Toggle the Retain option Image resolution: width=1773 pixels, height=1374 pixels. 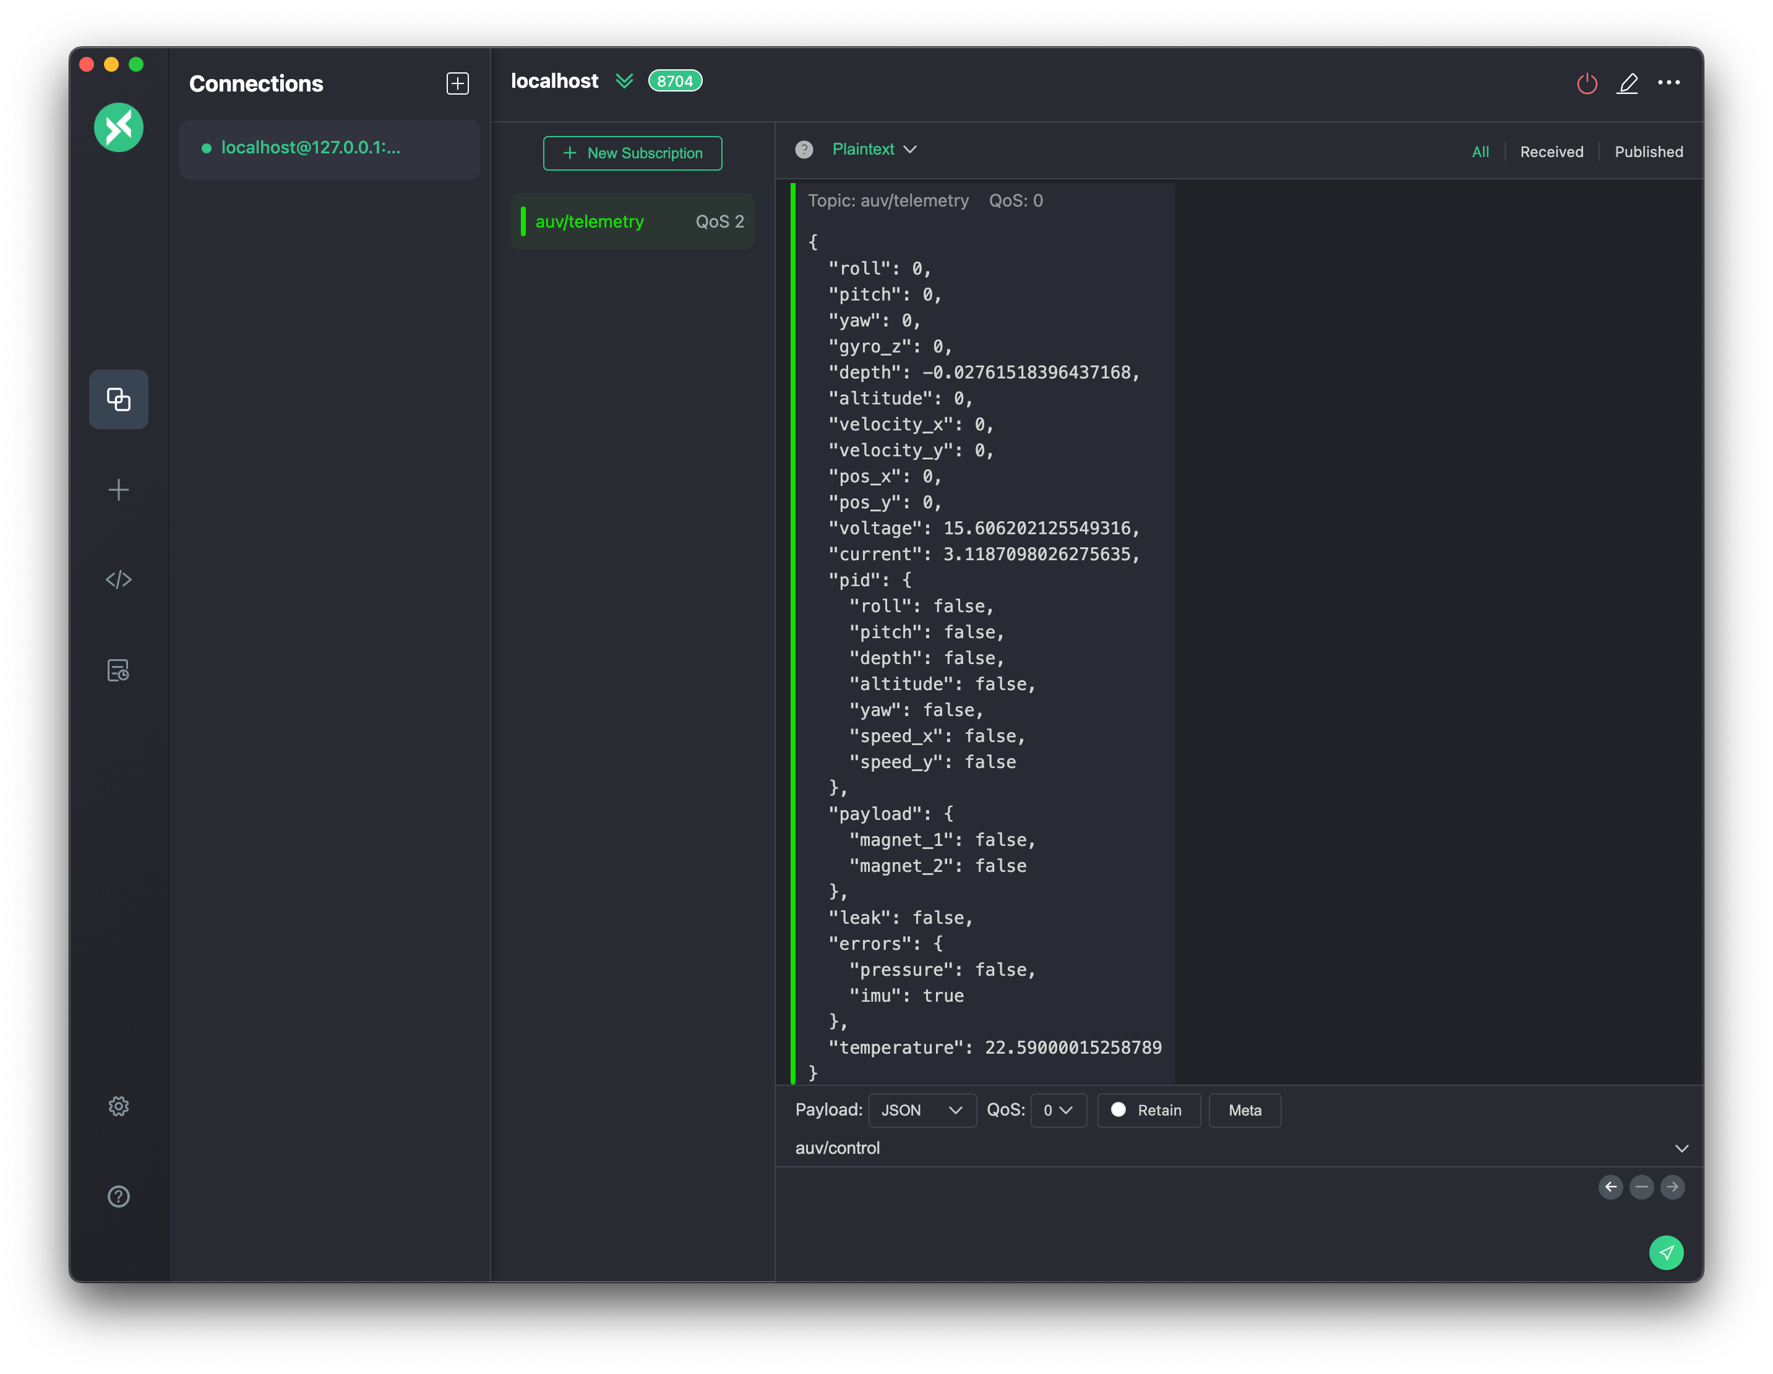click(x=1148, y=1110)
